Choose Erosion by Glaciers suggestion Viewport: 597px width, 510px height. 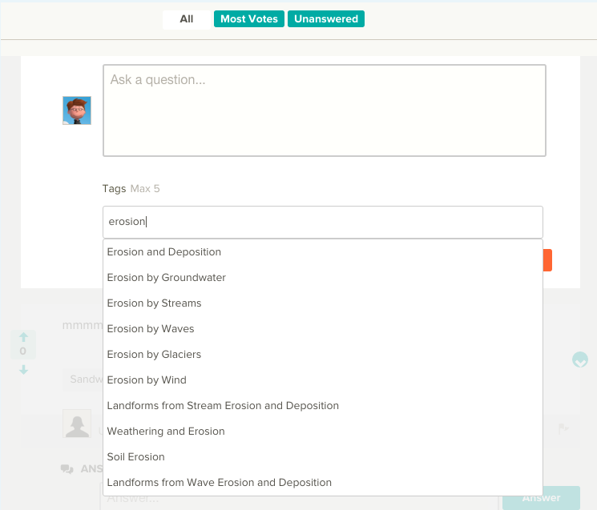154,355
